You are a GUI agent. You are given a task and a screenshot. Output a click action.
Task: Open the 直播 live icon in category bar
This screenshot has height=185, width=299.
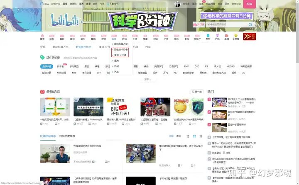coord(226,37)
